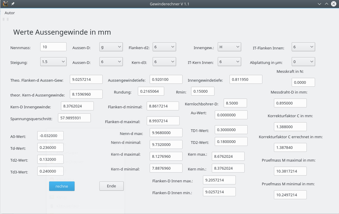Screen dimensions: 339x214
Task: Open the IT-Flanken Innen dropdown
Action: click(303, 47)
